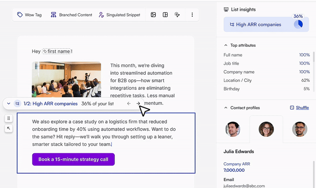Click the Julia Edwards name heading
Image resolution: width=316 pixels, height=188 pixels.
(239, 152)
